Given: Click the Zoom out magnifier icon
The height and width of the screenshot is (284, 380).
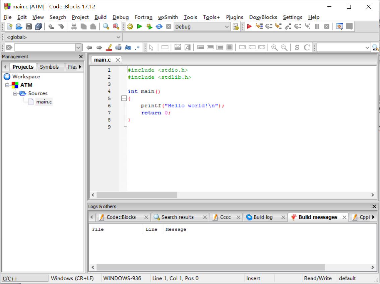Looking at the screenshot, I should (284, 48).
